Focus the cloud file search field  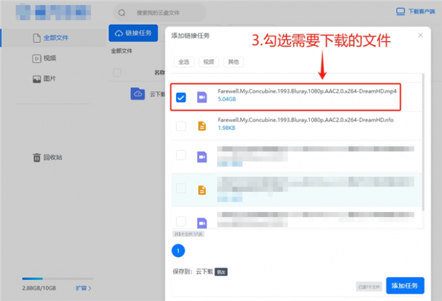(159, 13)
